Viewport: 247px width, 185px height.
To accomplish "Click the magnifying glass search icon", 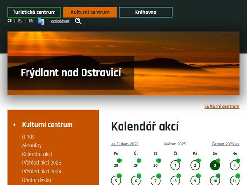I will pyautogui.click(x=78, y=21).
